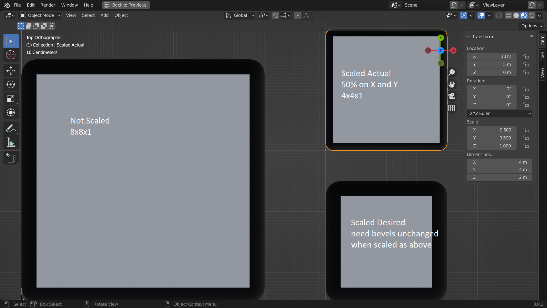Toggle proportional editing button
Viewport: 547px width, 308px height.
click(298, 15)
